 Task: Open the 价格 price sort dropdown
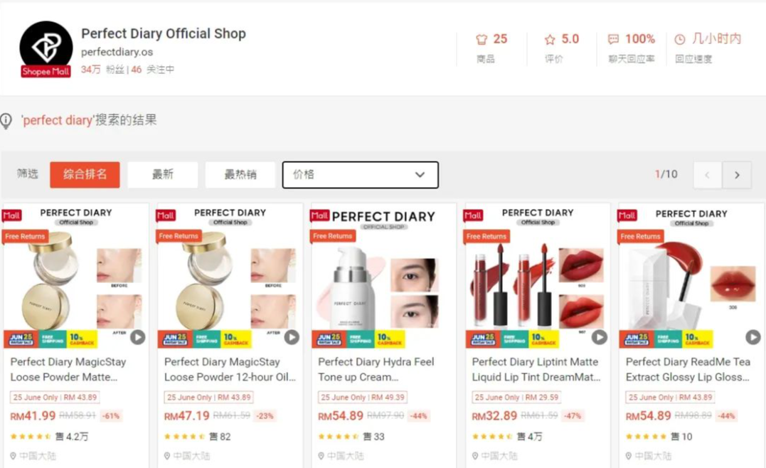(x=360, y=175)
